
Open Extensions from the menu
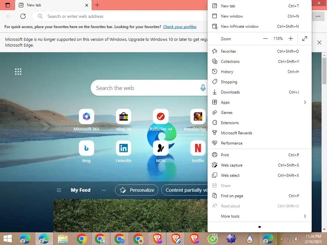tap(259, 122)
